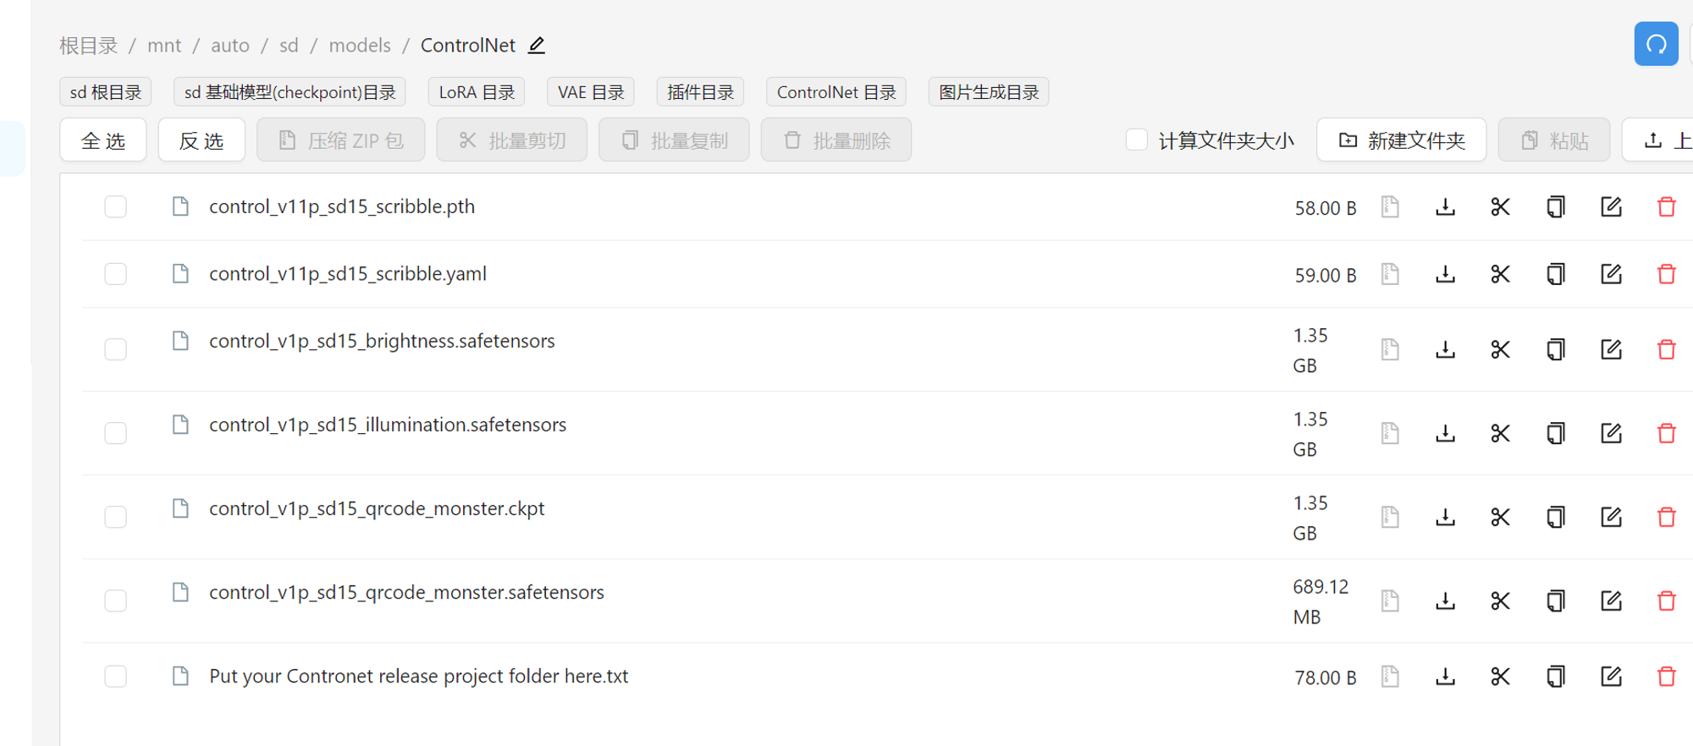Download the Put your Contronet txt file
This screenshot has height=746, width=1693.
1445,677
